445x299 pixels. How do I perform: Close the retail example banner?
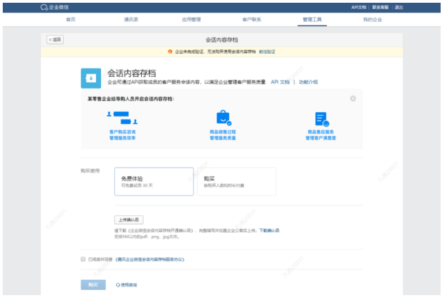point(353,99)
